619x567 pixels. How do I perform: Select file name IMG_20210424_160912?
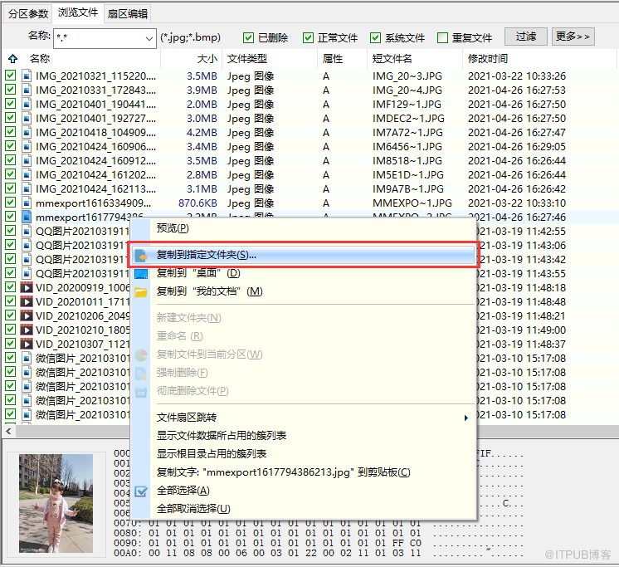click(x=95, y=161)
